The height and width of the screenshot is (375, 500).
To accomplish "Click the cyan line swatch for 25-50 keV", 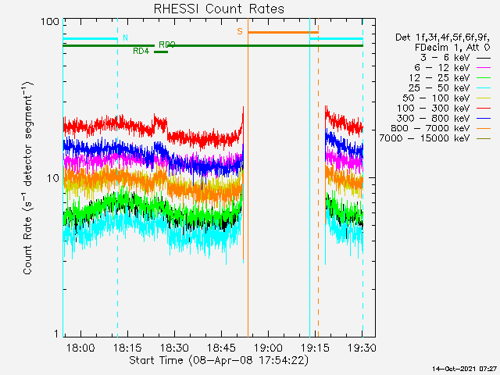I will (x=483, y=88).
